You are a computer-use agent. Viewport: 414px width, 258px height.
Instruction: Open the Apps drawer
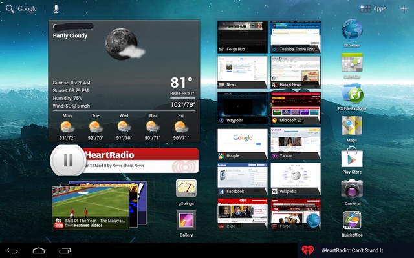[373, 8]
